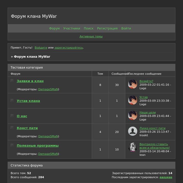Open the Поиск menu item
This screenshot has height=183, width=183.
pos(88,28)
